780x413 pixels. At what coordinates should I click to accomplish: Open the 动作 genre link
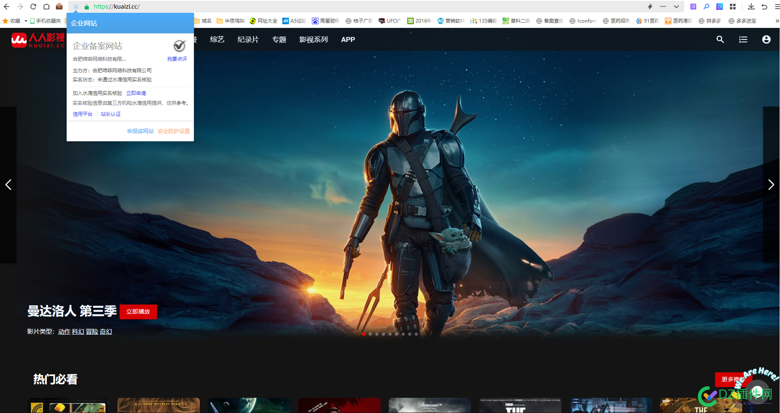click(x=64, y=332)
